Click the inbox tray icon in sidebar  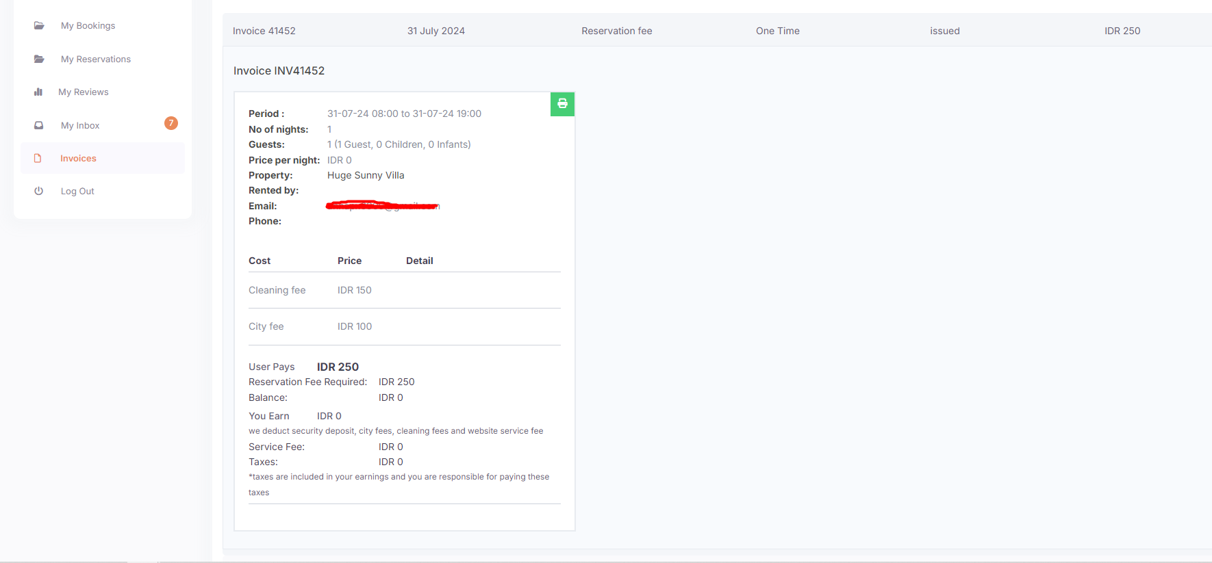[39, 126]
